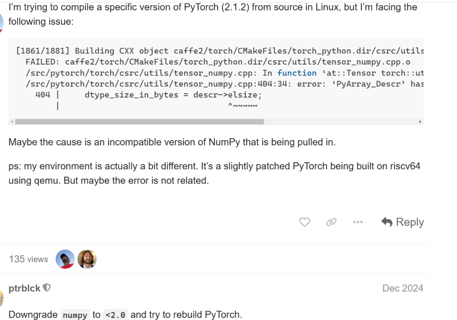Image resolution: width=457 pixels, height=320 pixels.
Task: Open the bearded user avatar by views
Action: tap(87, 259)
